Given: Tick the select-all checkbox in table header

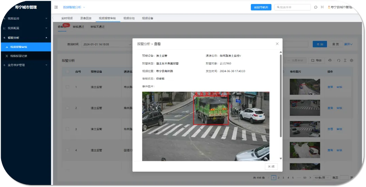Looking at the screenshot, I should (x=67, y=72).
